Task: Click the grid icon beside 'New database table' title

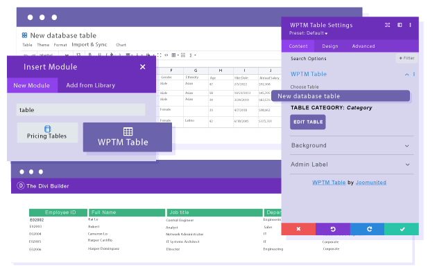Action: point(24,35)
